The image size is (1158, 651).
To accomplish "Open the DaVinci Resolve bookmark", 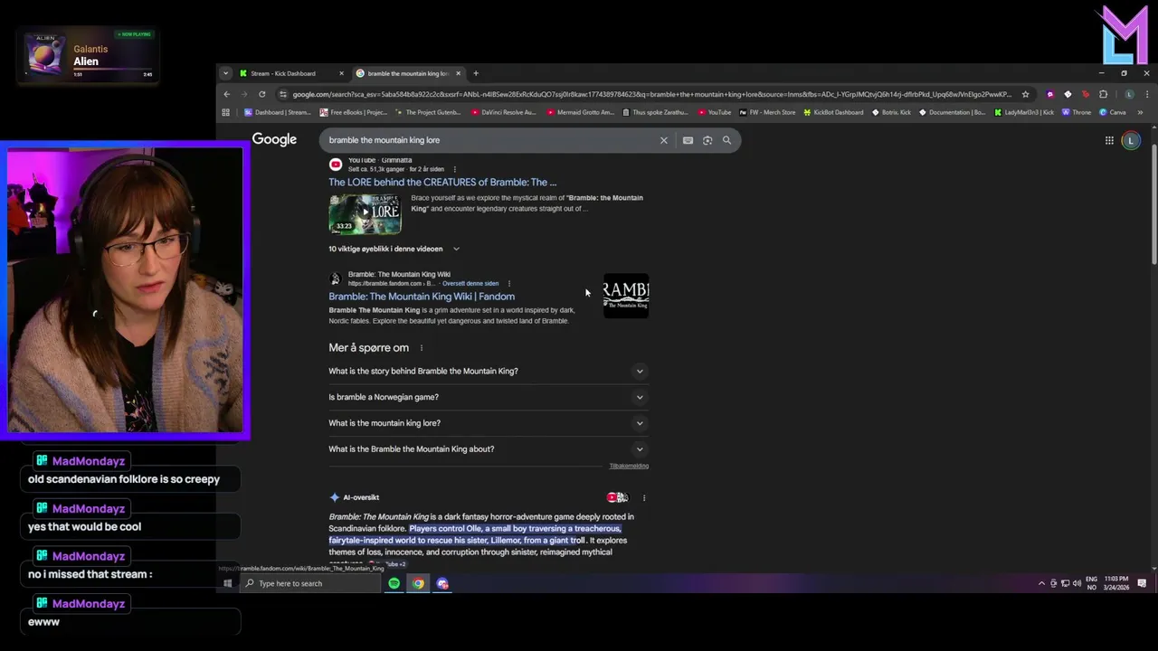I will pyautogui.click(x=504, y=112).
